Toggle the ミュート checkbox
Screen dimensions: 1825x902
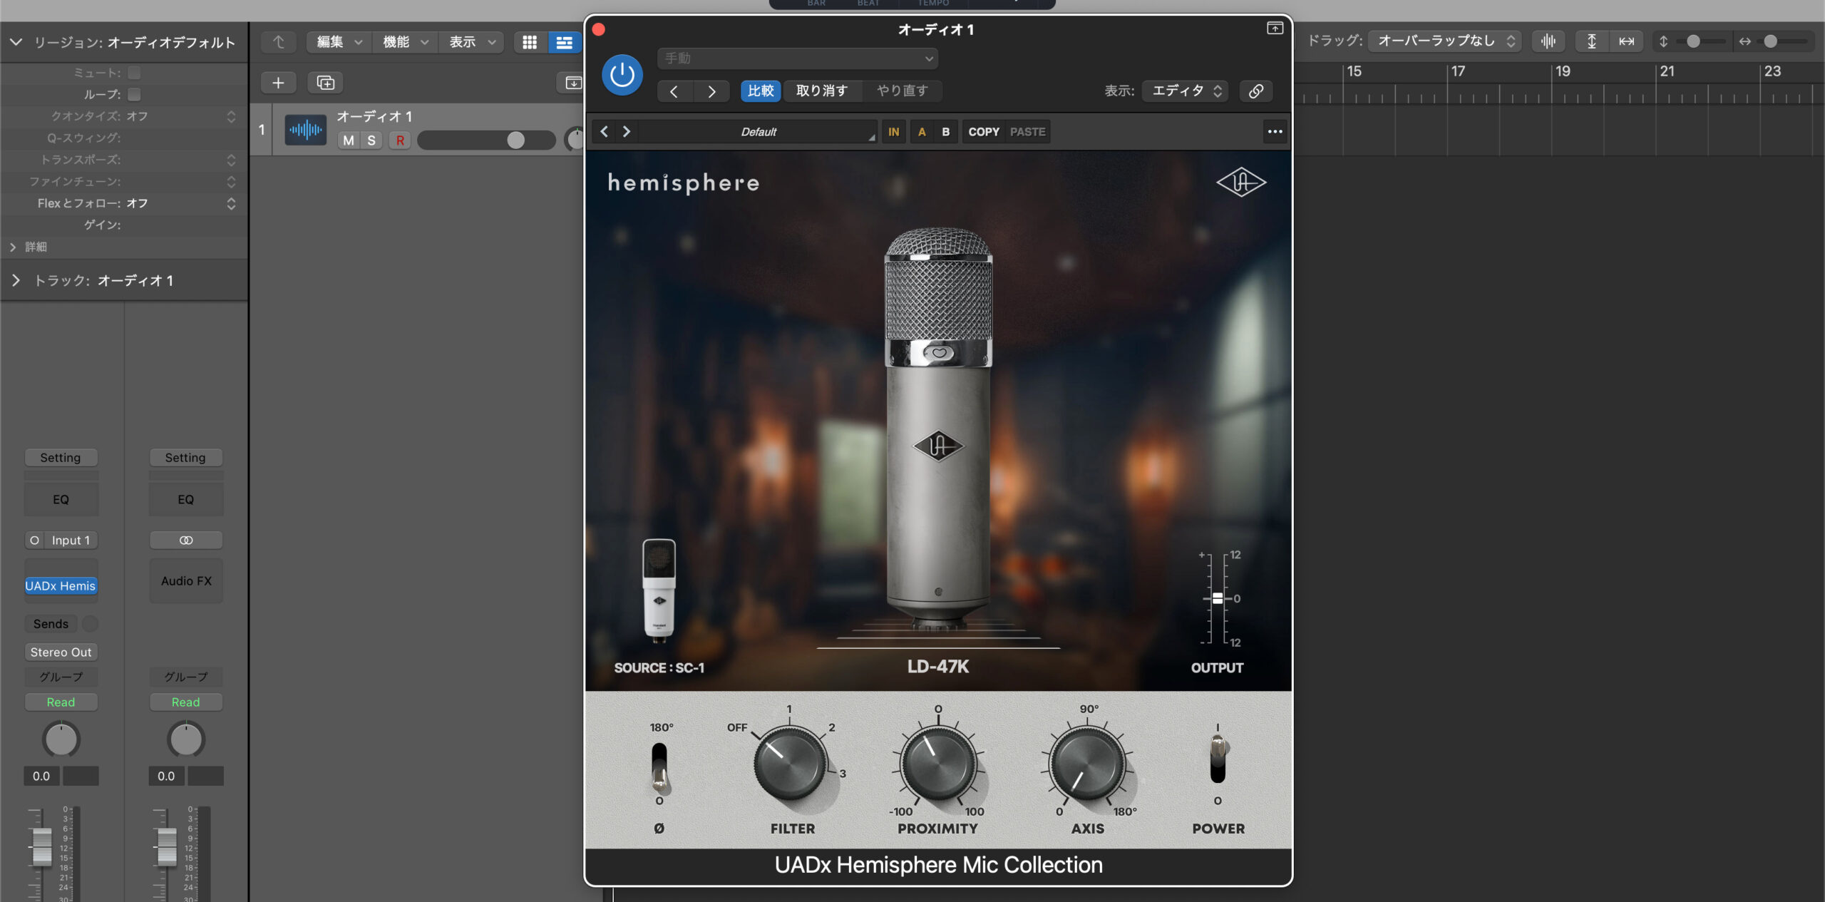134,73
